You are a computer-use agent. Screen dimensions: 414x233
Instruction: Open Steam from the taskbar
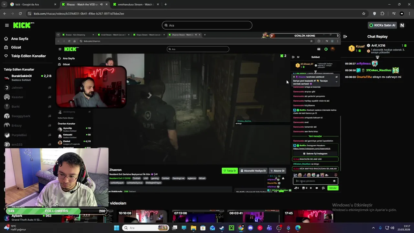tap(222, 228)
